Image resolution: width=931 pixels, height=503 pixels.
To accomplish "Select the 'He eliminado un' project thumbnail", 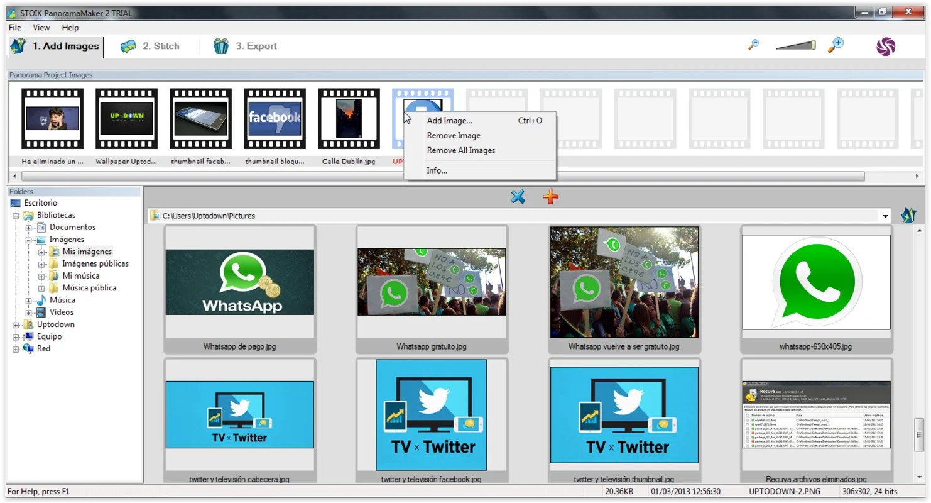I will pyautogui.click(x=52, y=119).
